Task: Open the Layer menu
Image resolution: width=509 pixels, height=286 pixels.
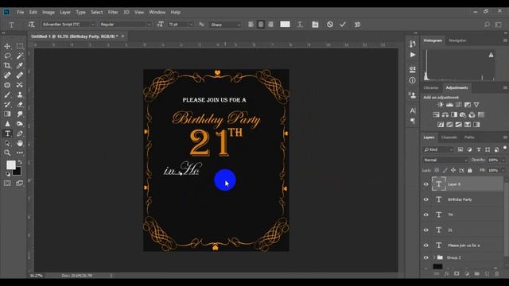Action: coord(65,12)
